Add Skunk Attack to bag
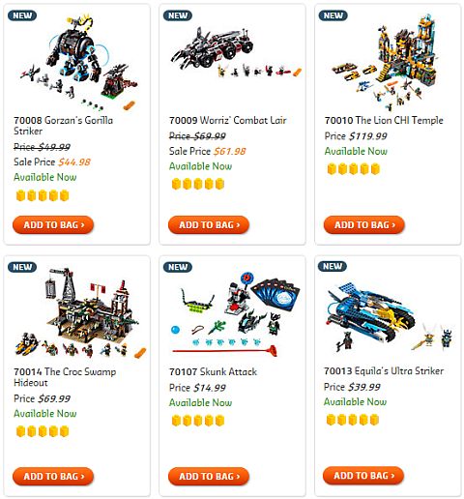 click(x=209, y=476)
